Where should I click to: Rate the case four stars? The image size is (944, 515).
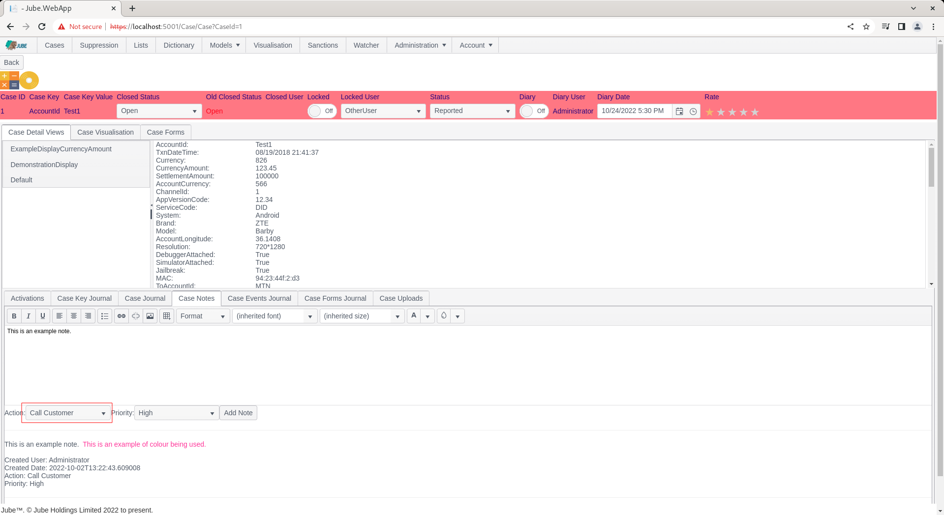[744, 112]
